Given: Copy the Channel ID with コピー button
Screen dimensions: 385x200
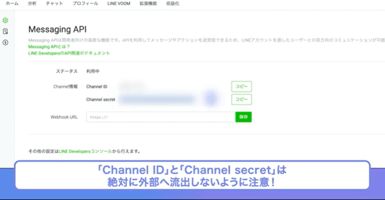Looking at the screenshot, I should coord(242,86).
